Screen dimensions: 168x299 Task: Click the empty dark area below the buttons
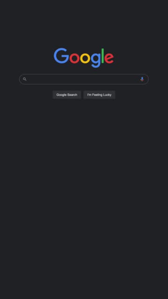pos(84,191)
